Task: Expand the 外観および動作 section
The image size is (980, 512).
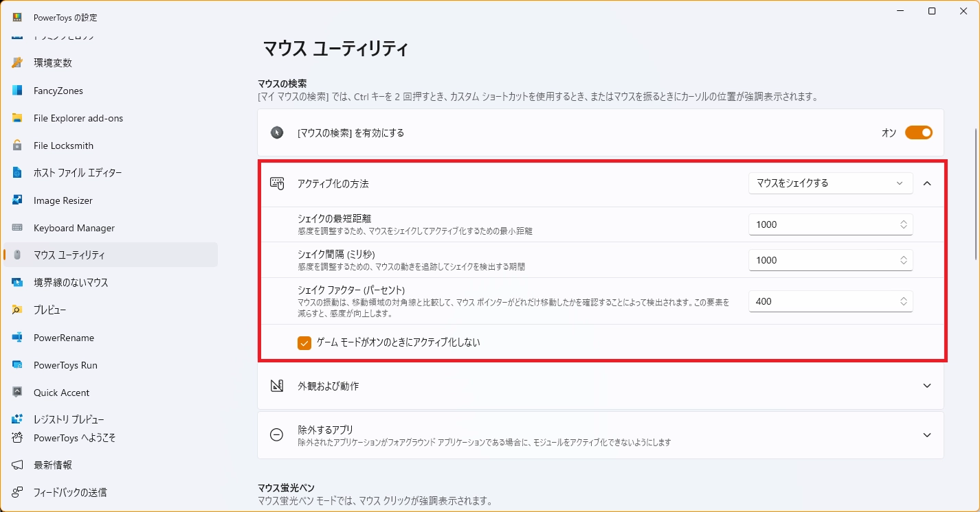Action: tap(927, 386)
